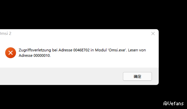Click the black area right of dialog
This screenshot has height=109, width=187.
pyautogui.click(x=173, y=57)
